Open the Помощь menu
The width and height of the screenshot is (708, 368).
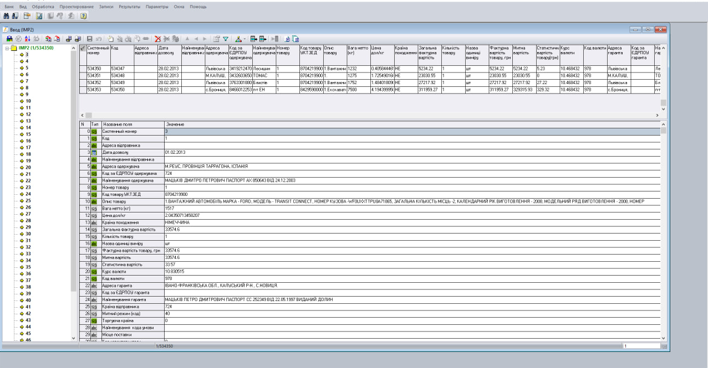point(197,7)
